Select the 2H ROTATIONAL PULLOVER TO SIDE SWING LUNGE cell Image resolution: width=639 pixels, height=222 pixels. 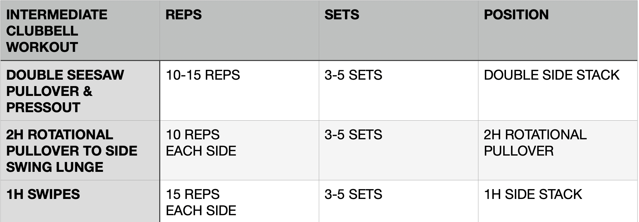pyautogui.click(x=80, y=150)
